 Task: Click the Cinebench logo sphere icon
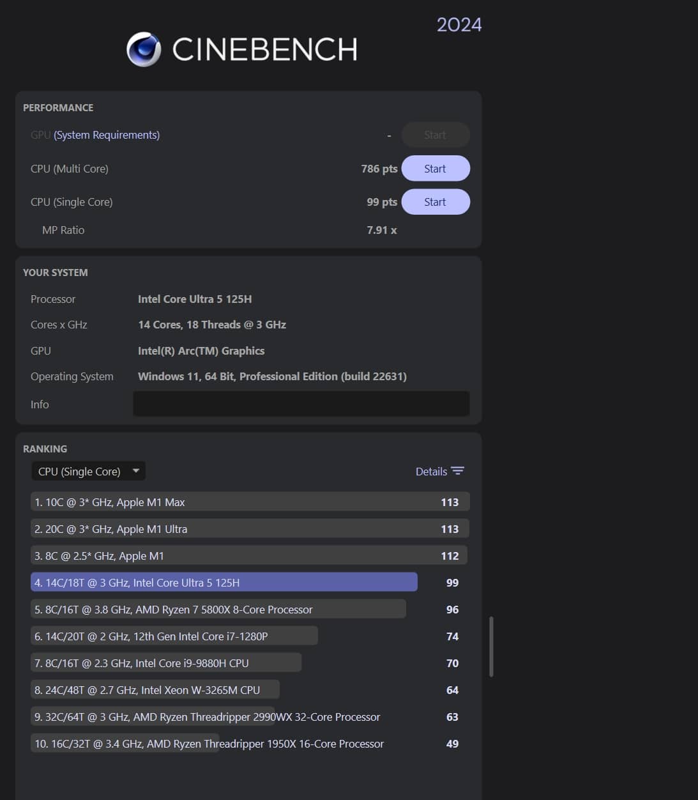(144, 49)
